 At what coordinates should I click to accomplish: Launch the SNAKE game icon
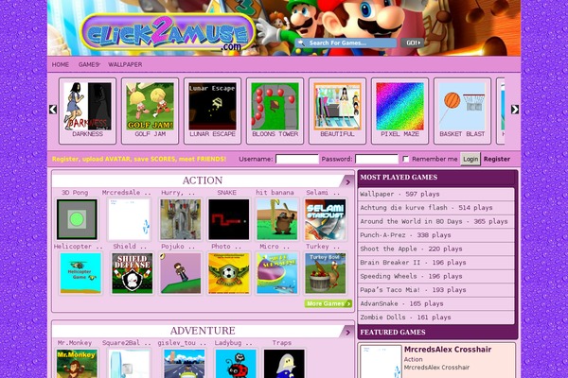pyautogui.click(x=228, y=219)
